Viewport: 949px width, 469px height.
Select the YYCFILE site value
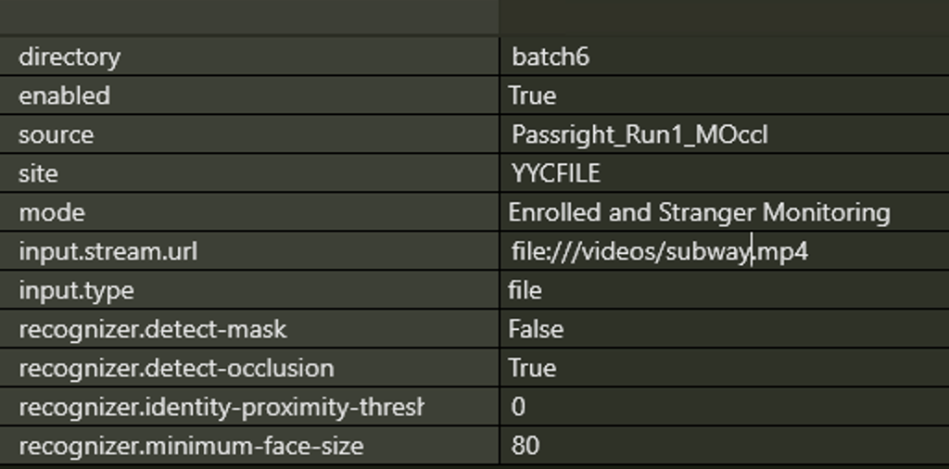[x=556, y=173]
